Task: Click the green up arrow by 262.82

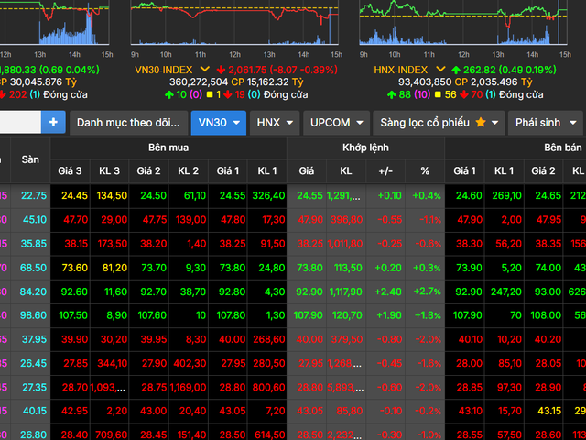Action: point(455,69)
